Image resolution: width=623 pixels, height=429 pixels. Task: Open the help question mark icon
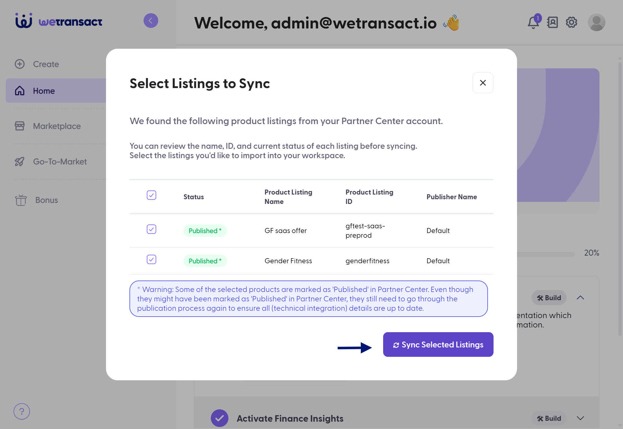click(21, 411)
